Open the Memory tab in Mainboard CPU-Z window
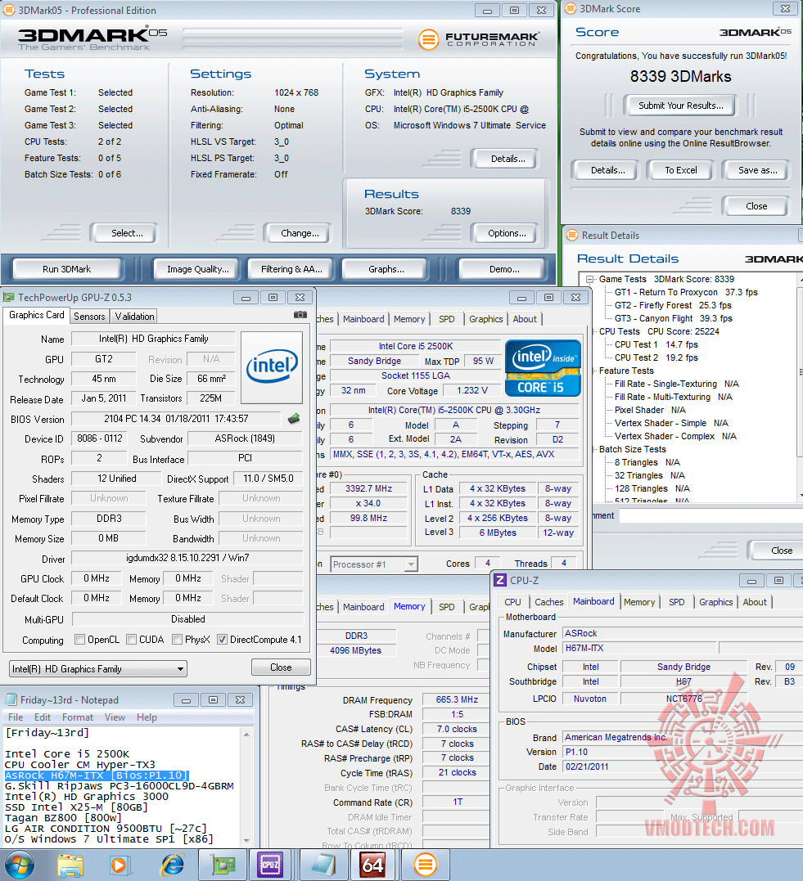Image resolution: width=803 pixels, height=881 pixels. tap(639, 602)
